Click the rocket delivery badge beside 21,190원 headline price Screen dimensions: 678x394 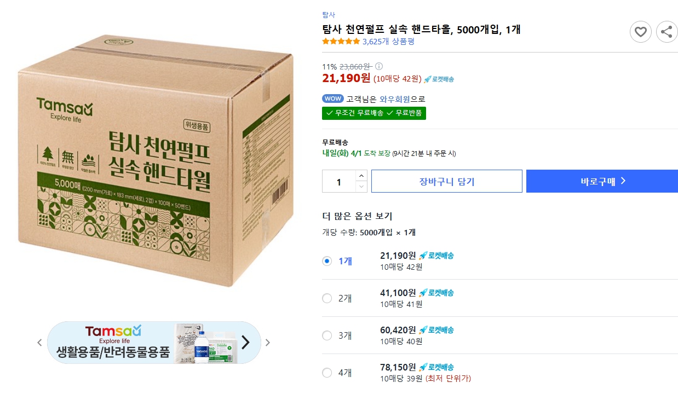tap(439, 79)
